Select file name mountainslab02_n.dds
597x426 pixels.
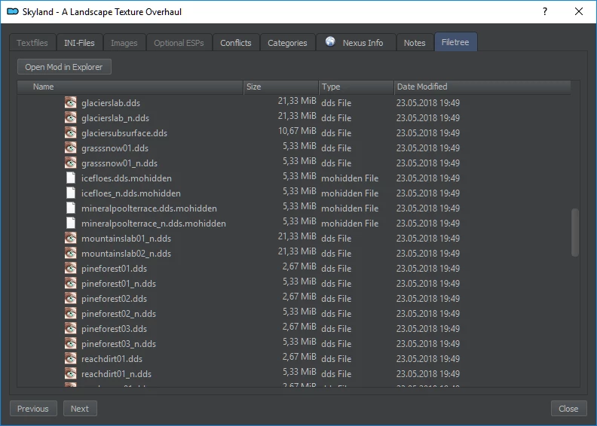coord(126,254)
